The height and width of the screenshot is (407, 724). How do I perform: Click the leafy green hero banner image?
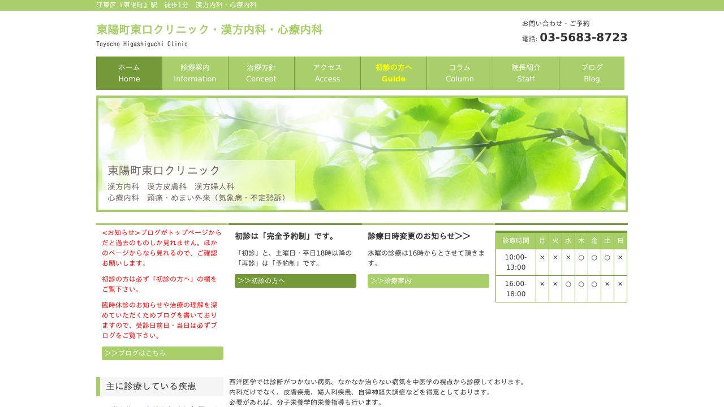click(453, 153)
